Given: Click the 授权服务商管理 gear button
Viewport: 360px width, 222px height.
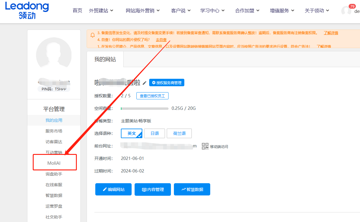Looking at the screenshot, I should pos(167,83).
